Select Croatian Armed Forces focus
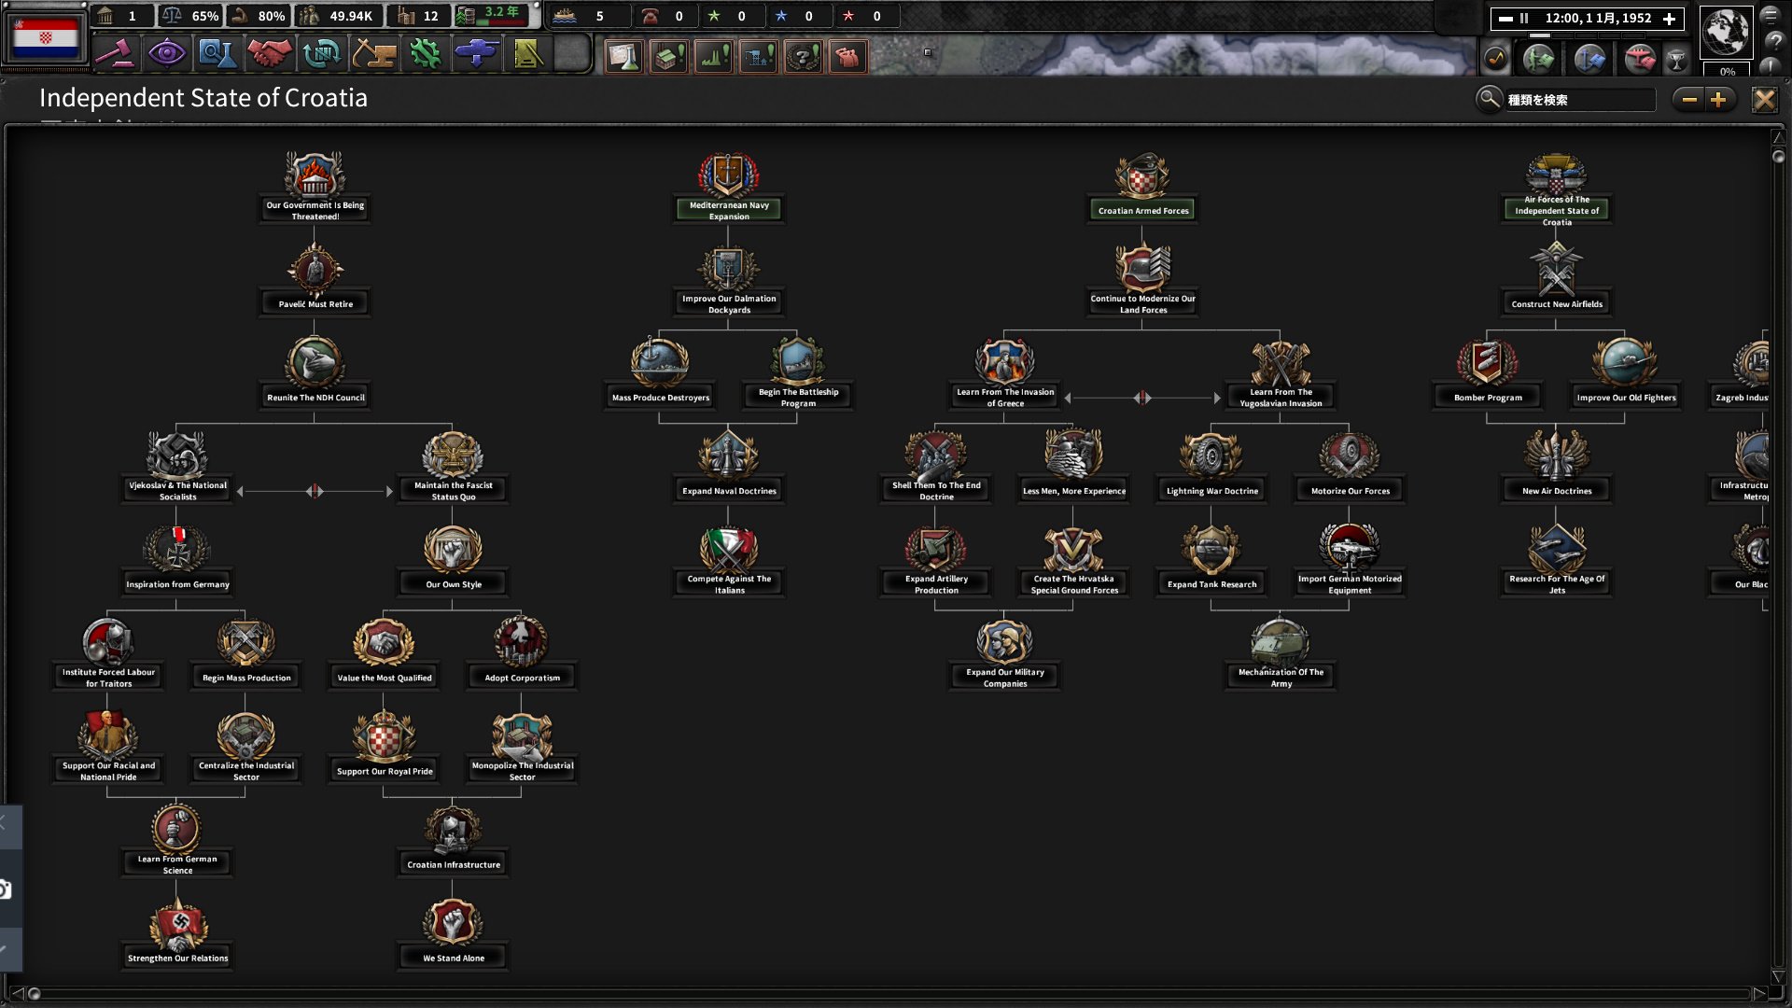1792x1008 pixels. click(x=1143, y=187)
